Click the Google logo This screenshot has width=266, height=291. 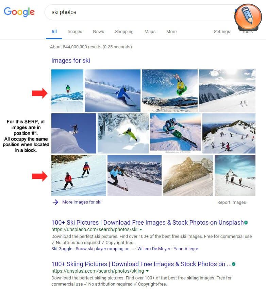coord(19,12)
